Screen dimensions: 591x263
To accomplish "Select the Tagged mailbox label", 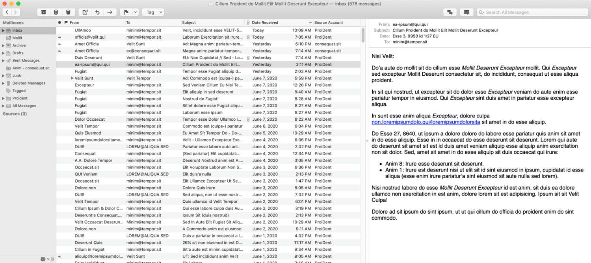I will pyautogui.click(x=19, y=91).
